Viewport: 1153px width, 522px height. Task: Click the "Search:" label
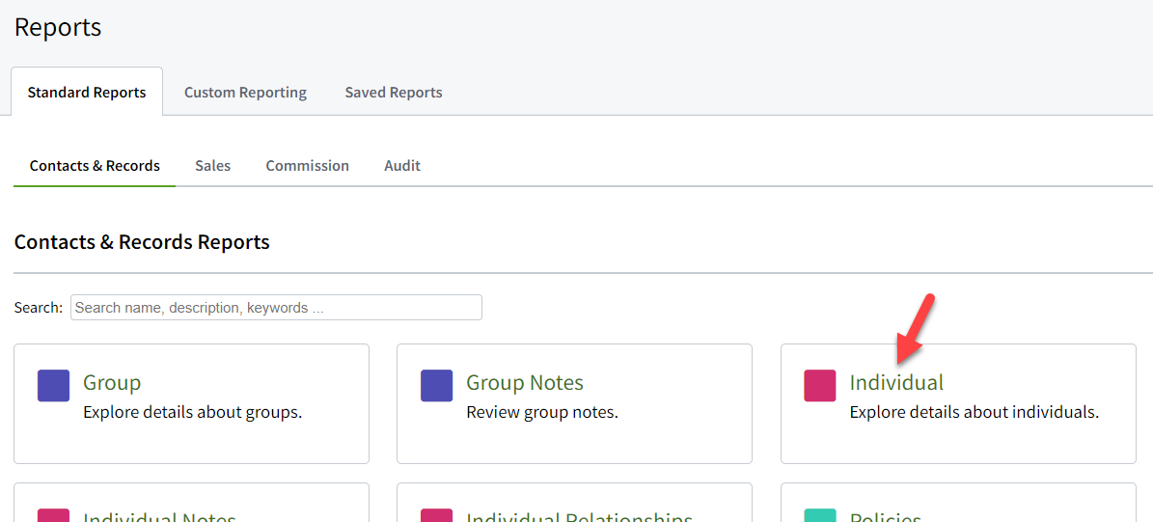click(39, 308)
